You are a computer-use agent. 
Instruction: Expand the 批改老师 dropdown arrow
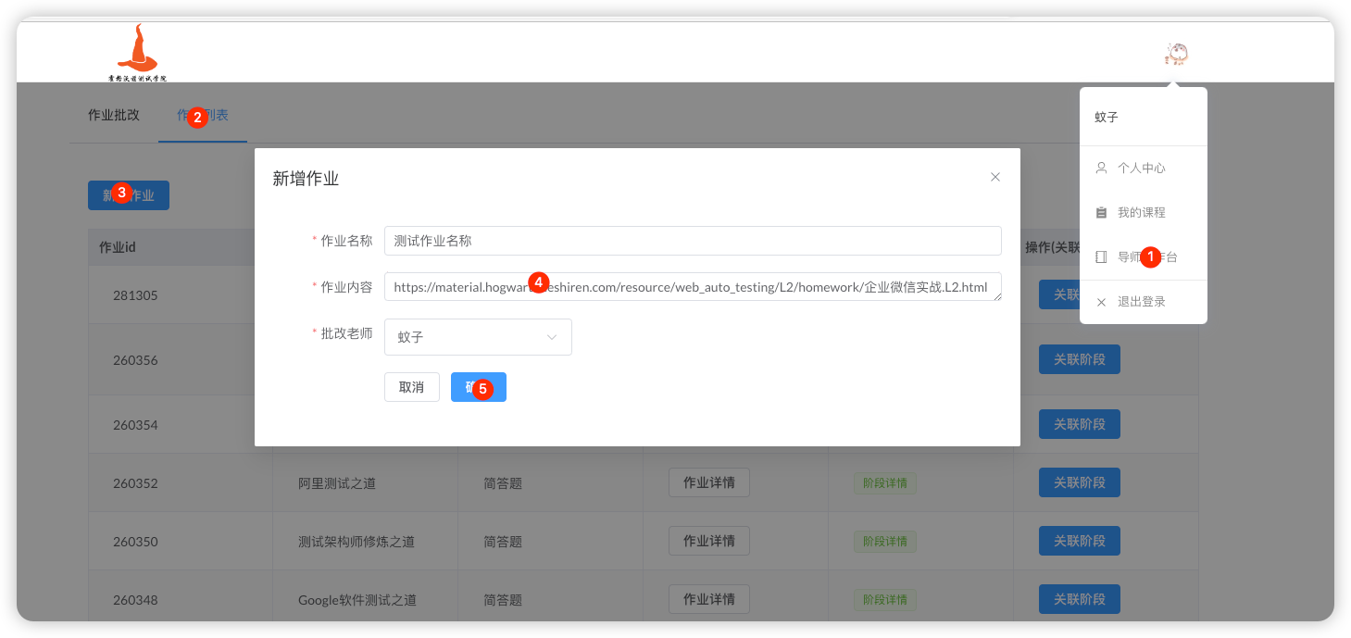tap(552, 337)
